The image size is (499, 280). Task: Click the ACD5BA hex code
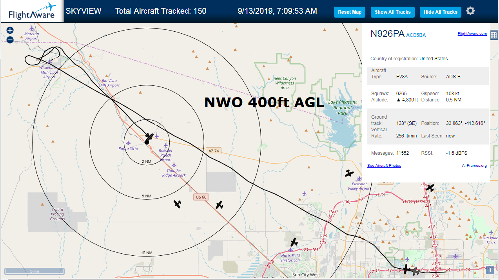pyautogui.click(x=416, y=35)
